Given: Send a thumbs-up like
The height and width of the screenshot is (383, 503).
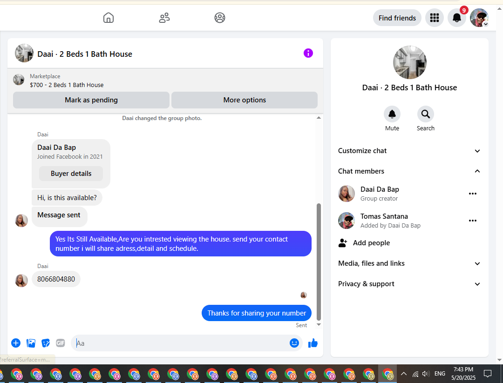Looking at the screenshot, I should click(x=313, y=343).
